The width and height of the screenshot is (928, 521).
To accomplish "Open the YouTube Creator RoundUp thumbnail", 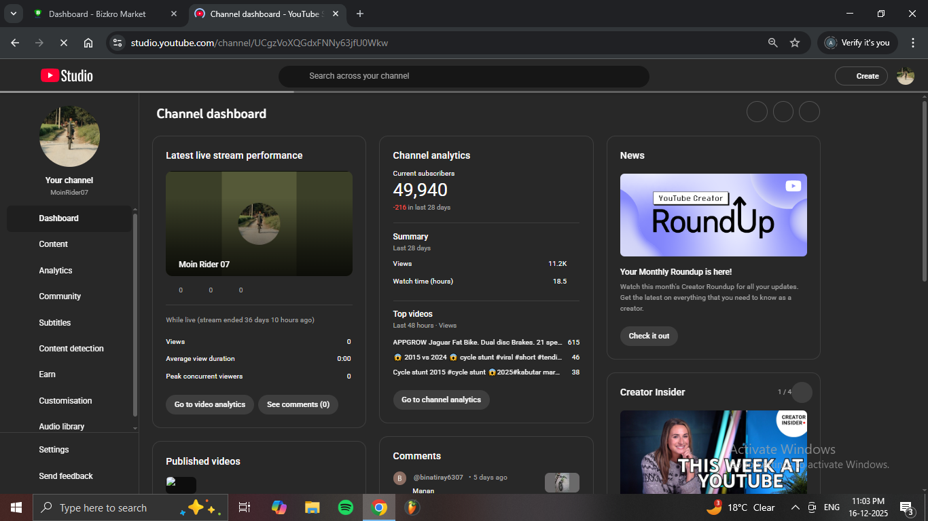I will (713, 215).
